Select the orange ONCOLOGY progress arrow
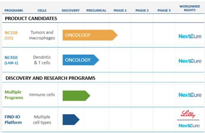Viewport: 205px width, 133px height. point(90,35)
